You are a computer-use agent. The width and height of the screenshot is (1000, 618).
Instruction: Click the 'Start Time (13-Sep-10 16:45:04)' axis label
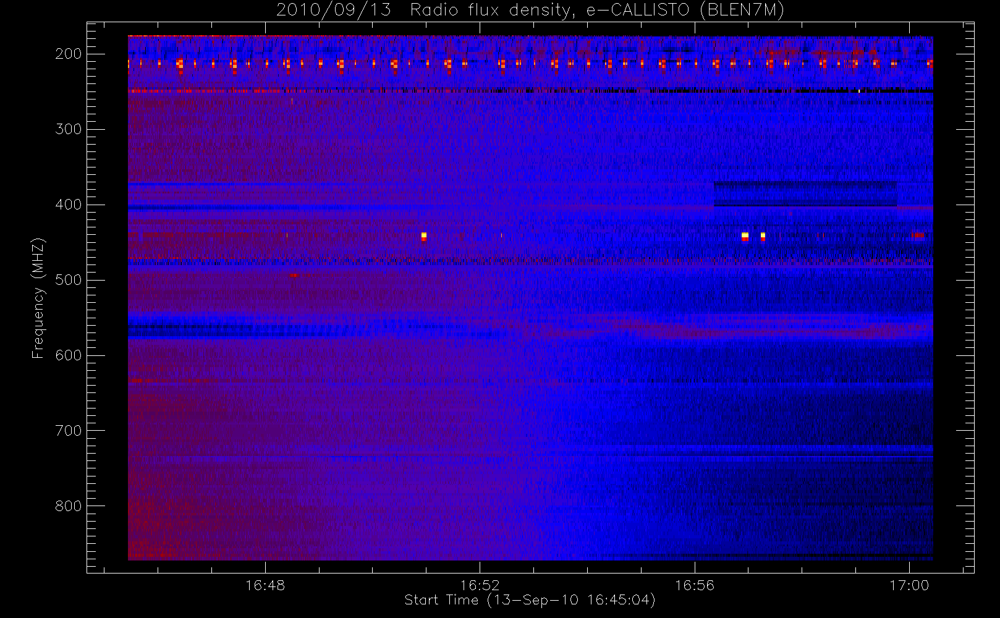click(x=530, y=600)
